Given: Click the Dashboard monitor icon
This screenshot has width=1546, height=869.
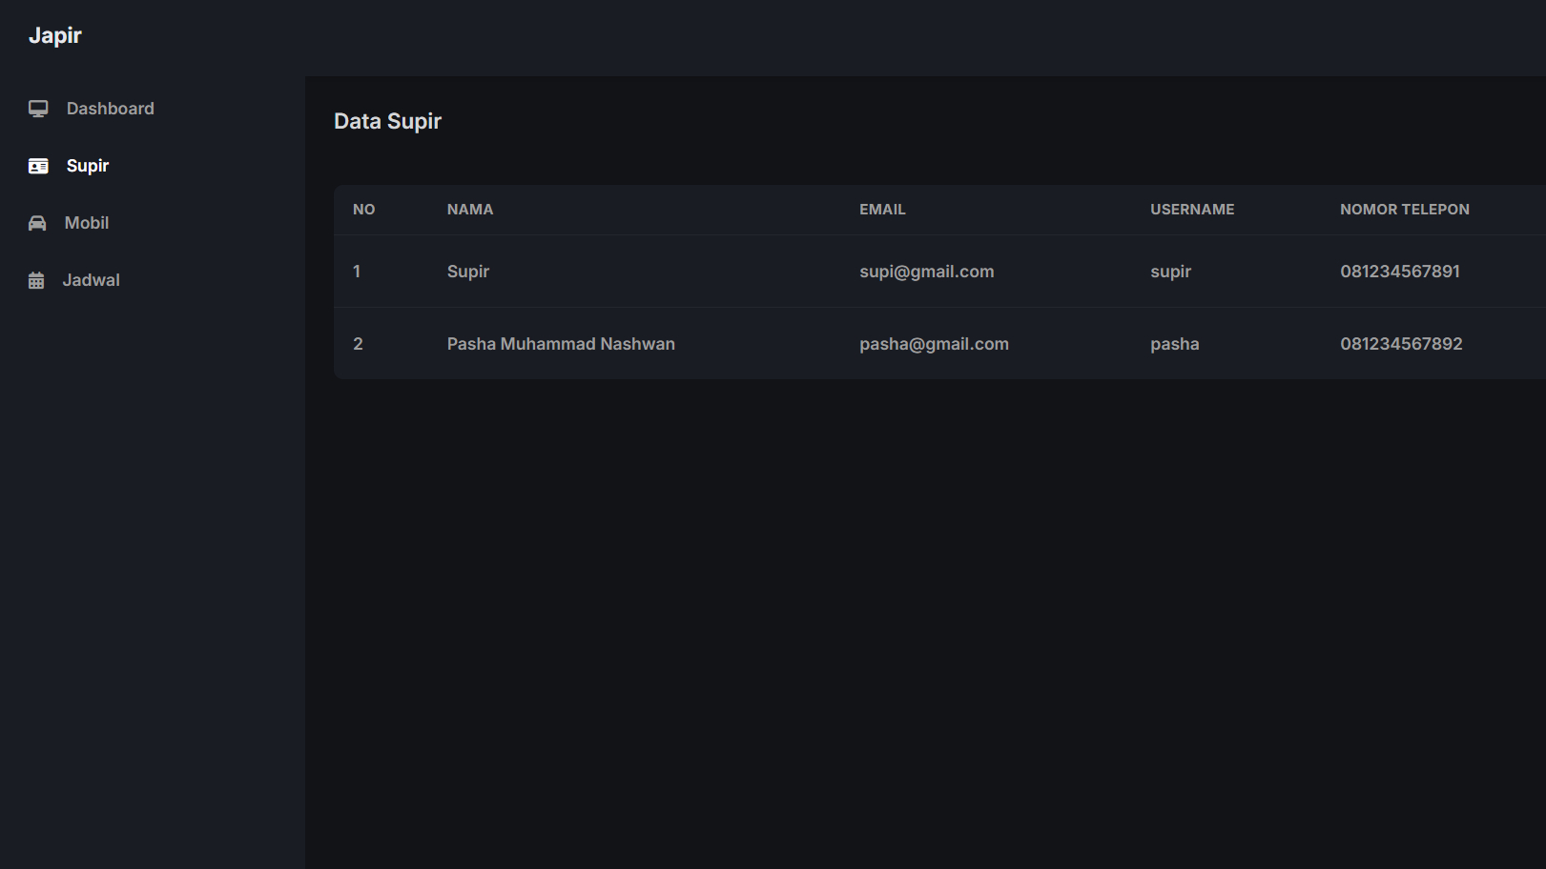Looking at the screenshot, I should point(38,109).
